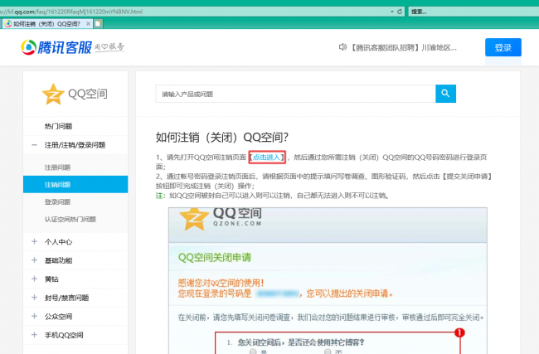
Task: Select the highlighted 注销问题 item
Action: [75, 184]
